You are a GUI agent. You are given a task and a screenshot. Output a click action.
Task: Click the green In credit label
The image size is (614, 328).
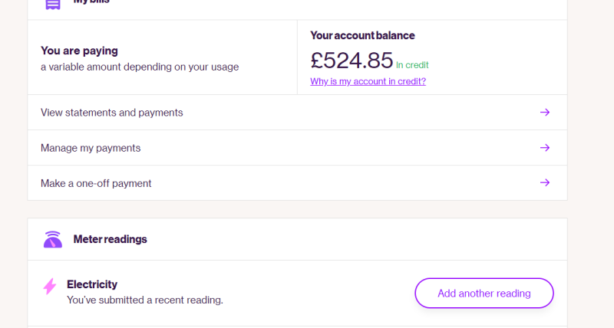tap(412, 65)
